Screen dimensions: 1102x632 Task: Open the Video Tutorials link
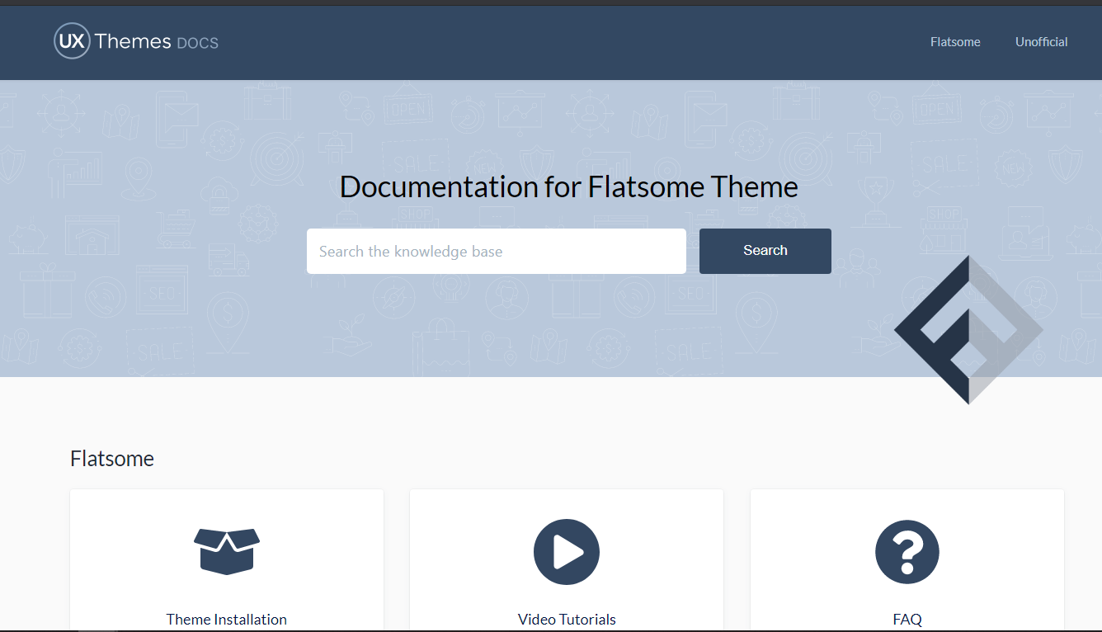567,620
